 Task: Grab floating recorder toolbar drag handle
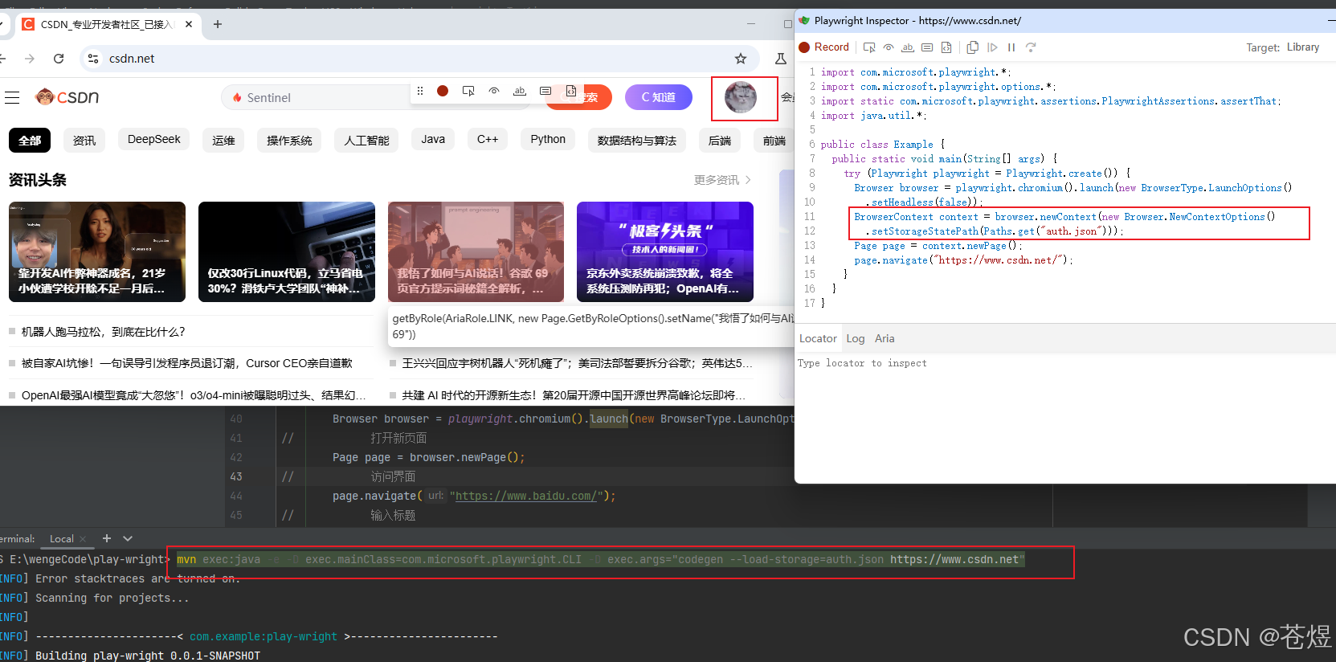click(419, 91)
